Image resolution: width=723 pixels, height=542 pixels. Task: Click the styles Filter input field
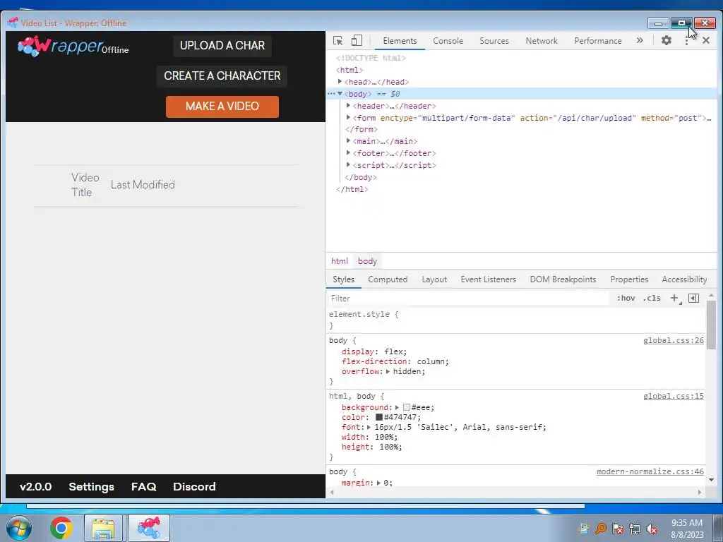pos(468,299)
